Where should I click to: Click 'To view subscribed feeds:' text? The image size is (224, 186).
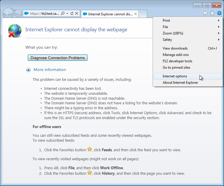pyautogui.click(x=54, y=140)
